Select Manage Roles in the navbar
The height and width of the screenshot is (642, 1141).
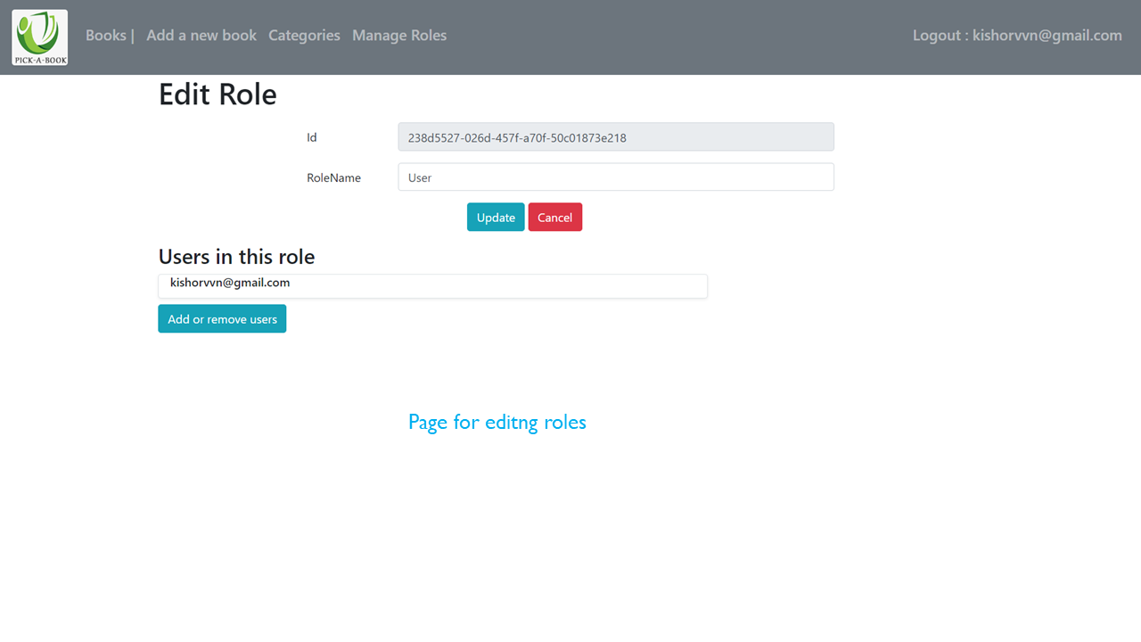pos(399,36)
